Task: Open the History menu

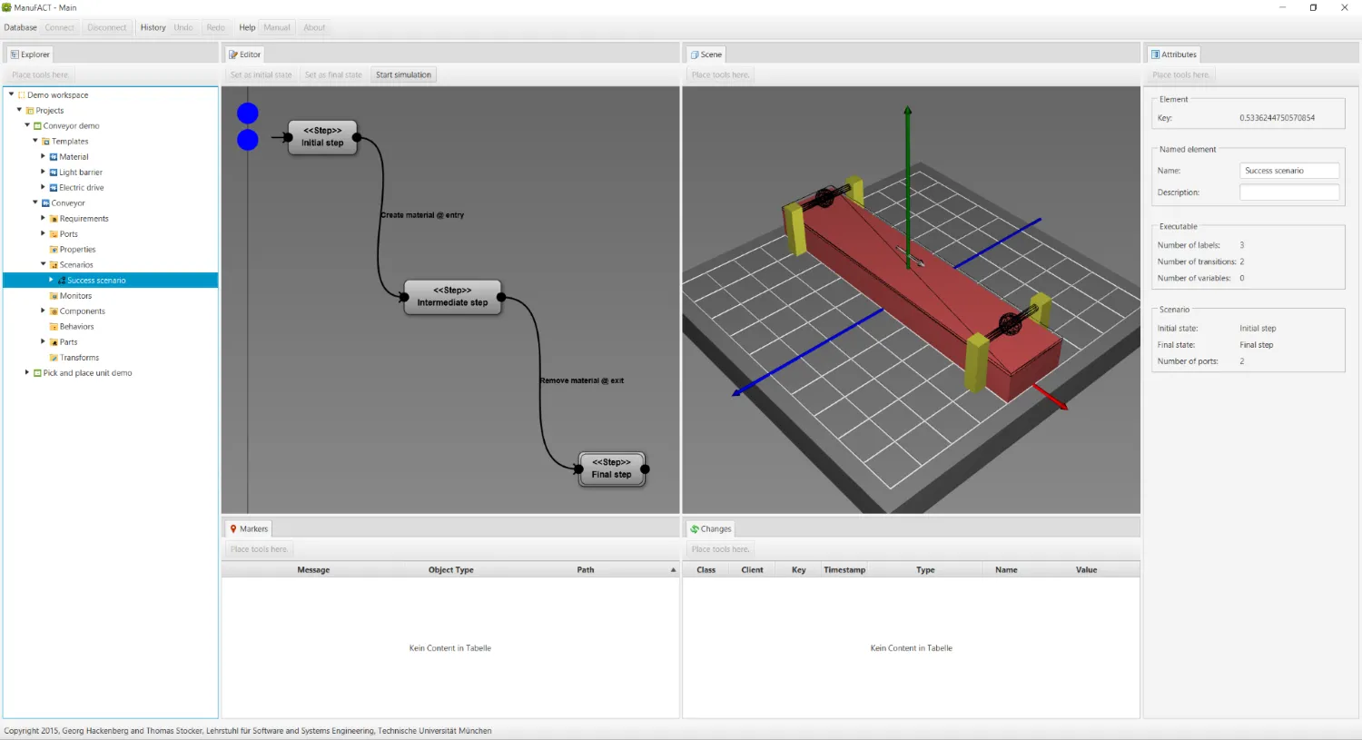Action: click(153, 27)
